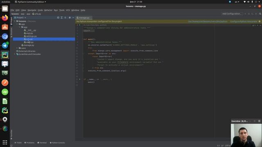Open the Navigate menu
The width and height of the screenshot is (262, 147).
pos(32,10)
